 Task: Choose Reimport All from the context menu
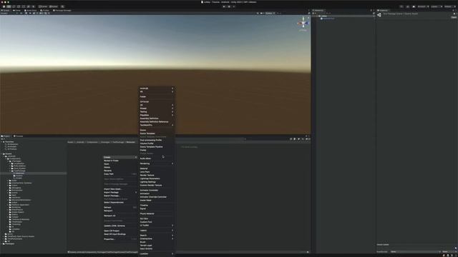click(x=120, y=216)
